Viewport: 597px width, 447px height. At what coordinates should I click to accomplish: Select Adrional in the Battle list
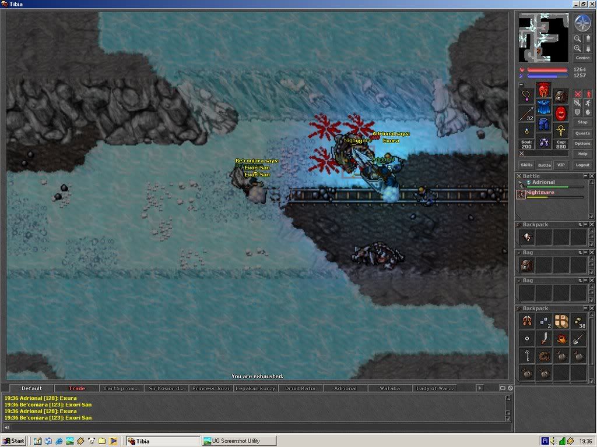(x=550, y=183)
